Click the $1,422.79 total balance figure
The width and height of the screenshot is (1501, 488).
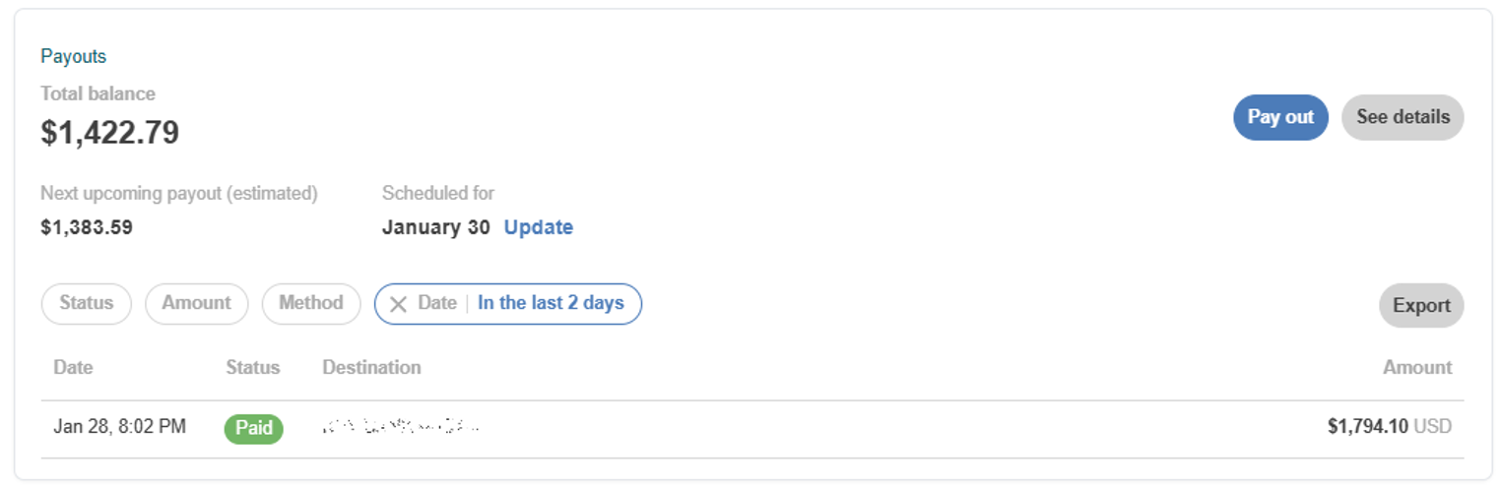pos(109,132)
